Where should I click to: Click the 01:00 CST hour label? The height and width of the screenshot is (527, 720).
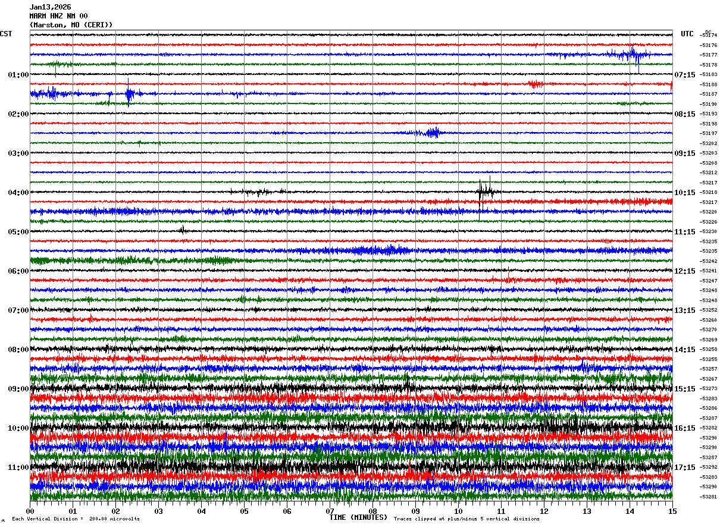coord(18,75)
